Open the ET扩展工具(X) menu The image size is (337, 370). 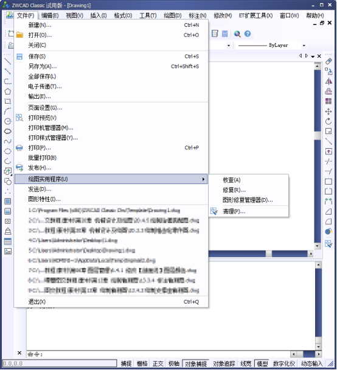click(255, 16)
